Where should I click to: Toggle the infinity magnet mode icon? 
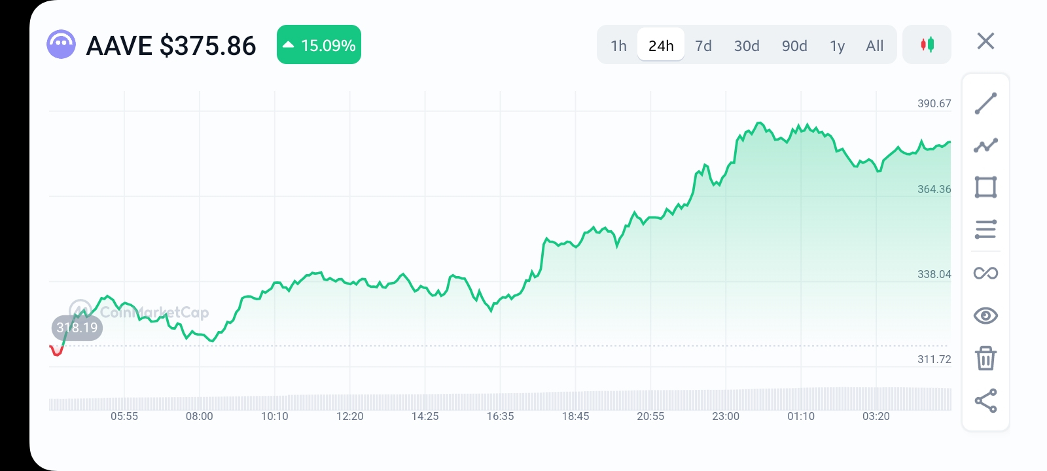pyautogui.click(x=985, y=273)
